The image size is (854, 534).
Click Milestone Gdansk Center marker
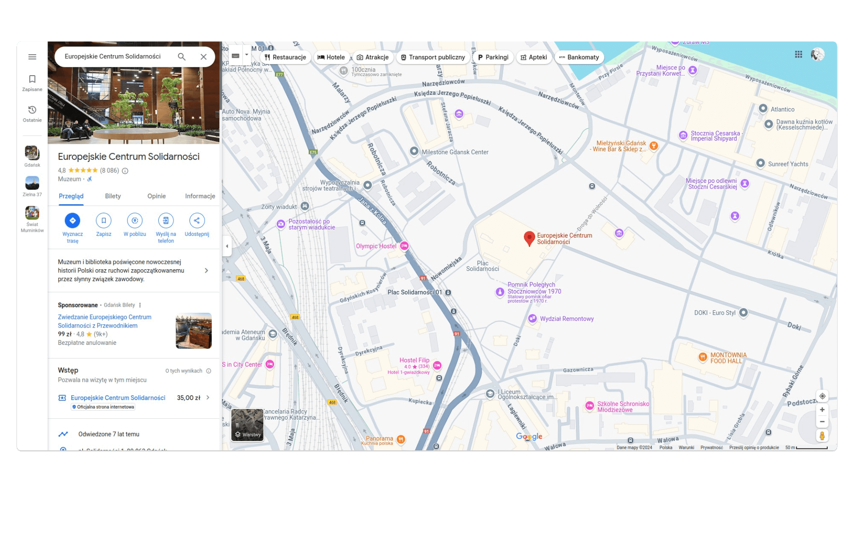414,151
